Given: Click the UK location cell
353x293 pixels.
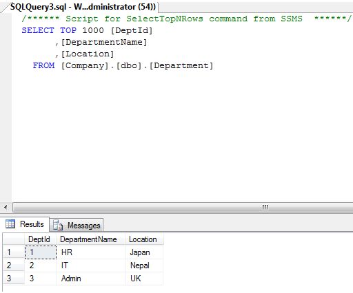Looking at the screenshot, I should click(x=144, y=279).
